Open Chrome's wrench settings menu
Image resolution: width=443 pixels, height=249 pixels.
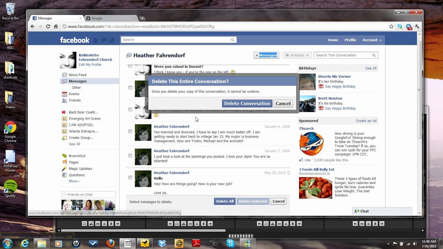coord(417,26)
